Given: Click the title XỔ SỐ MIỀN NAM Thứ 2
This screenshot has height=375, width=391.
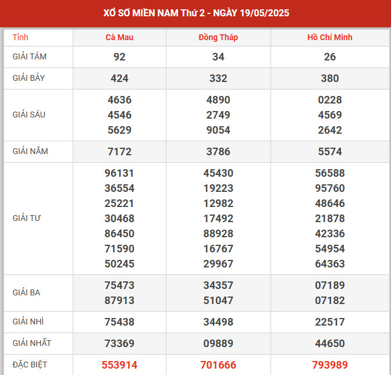Looking at the screenshot, I should point(154,13).
